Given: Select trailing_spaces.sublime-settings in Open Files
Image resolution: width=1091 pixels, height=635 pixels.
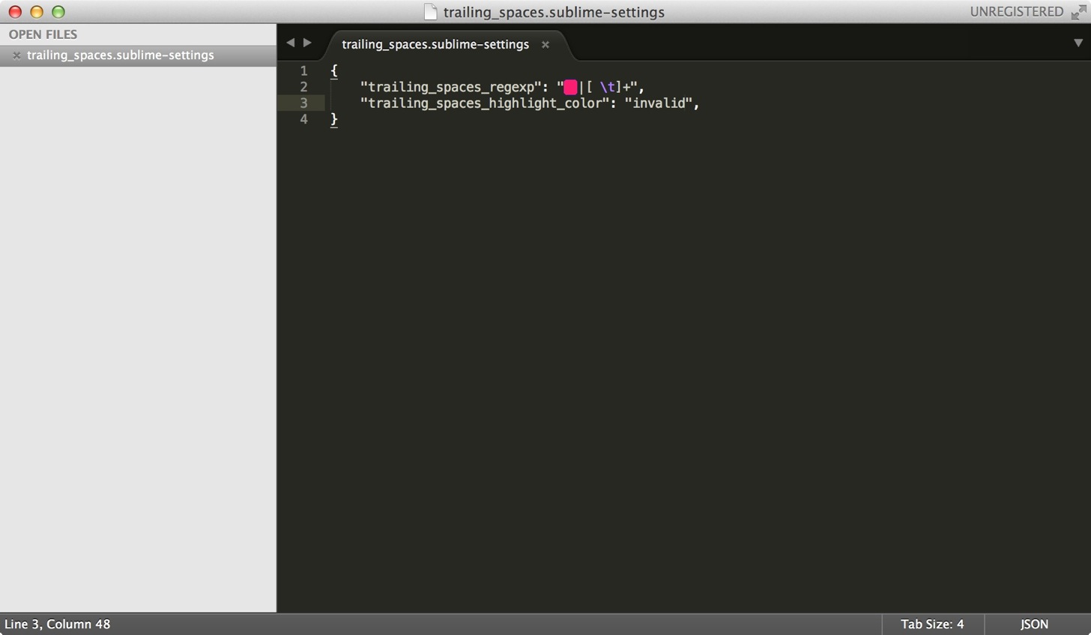Looking at the screenshot, I should click(121, 55).
